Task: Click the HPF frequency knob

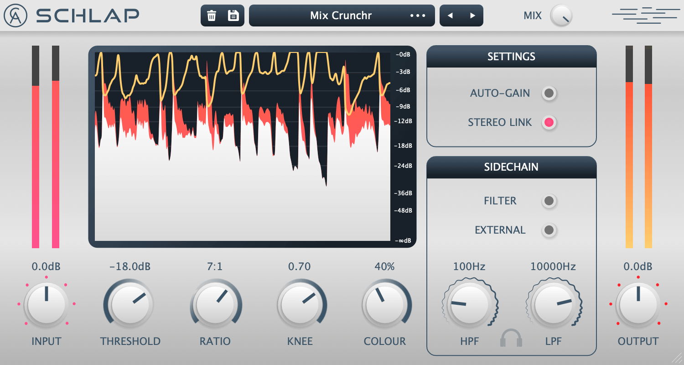Action: 469,303
